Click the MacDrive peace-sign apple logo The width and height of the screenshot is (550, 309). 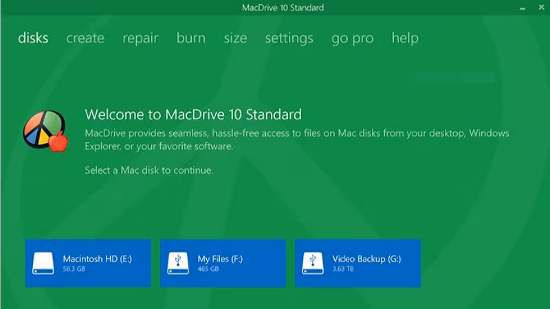(45, 131)
